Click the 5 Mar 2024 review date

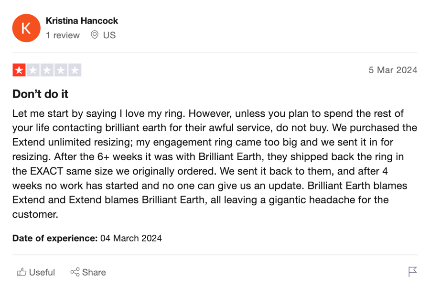pos(393,70)
